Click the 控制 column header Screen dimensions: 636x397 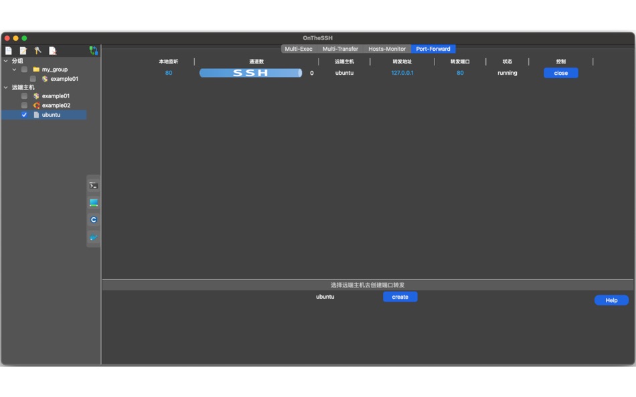click(x=561, y=61)
